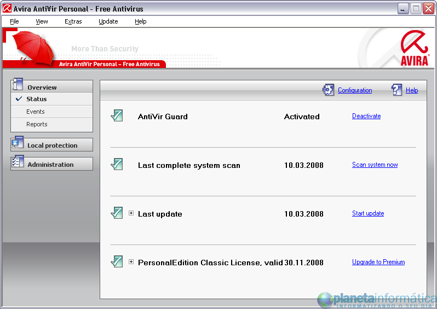Open the Help link in the panel header
Screen dimensions: 437x309
pos(412,90)
